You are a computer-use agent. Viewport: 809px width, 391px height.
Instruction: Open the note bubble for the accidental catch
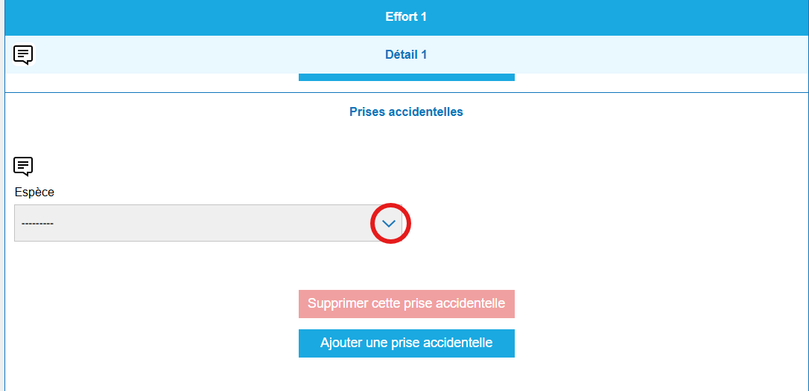click(x=23, y=167)
